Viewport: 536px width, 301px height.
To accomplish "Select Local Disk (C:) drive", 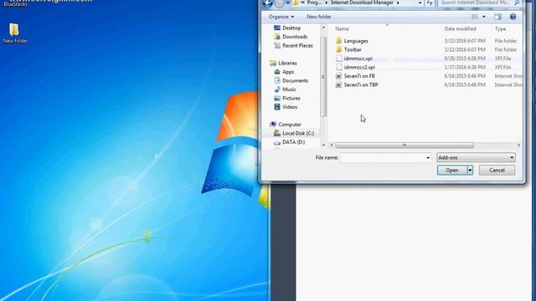I will click(x=298, y=134).
